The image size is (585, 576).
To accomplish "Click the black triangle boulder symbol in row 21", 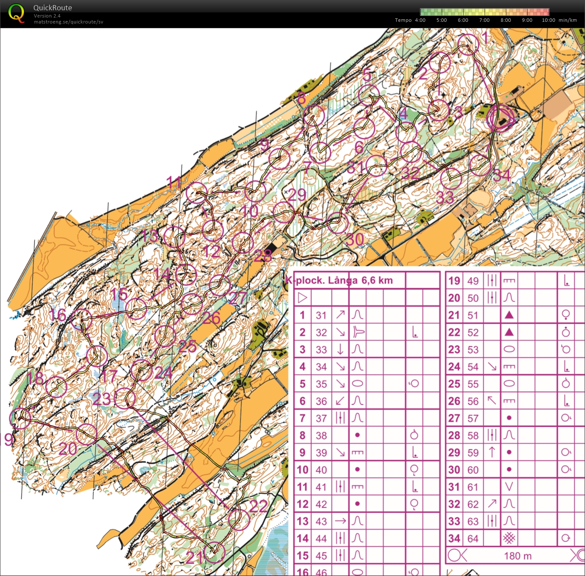I will pos(509,315).
